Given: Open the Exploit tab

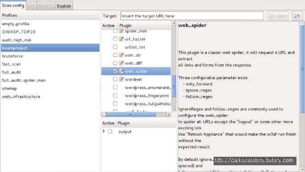Looking at the screenshot, I should click(x=64, y=6).
